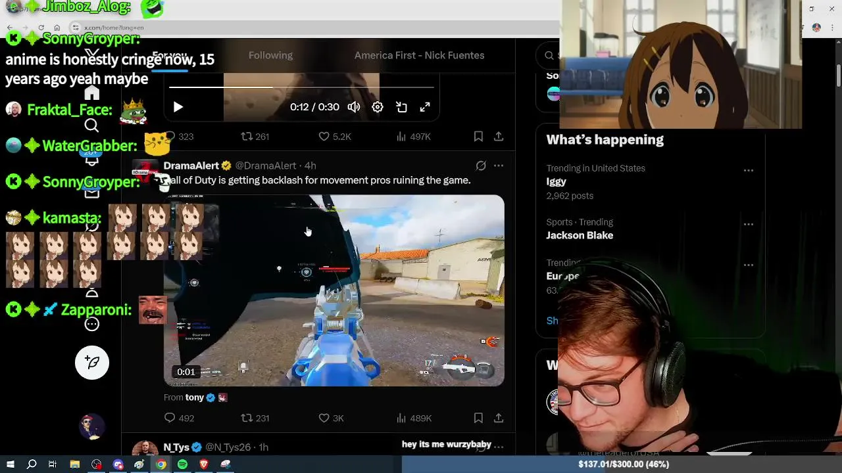
Task: Toggle picture-in-picture for the top video
Action: (401, 107)
